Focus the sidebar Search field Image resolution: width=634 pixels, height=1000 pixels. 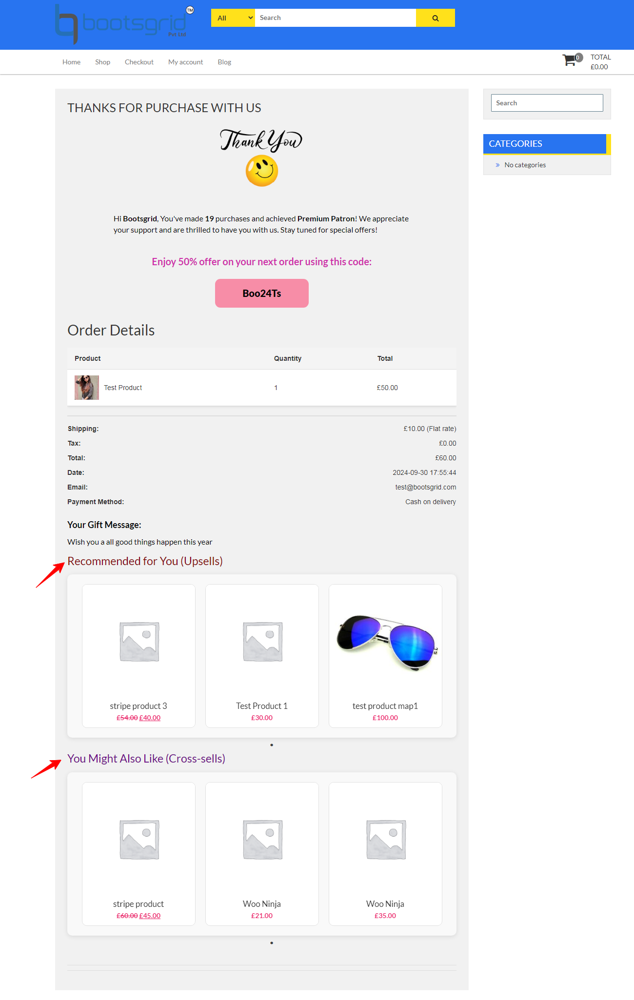547,103
